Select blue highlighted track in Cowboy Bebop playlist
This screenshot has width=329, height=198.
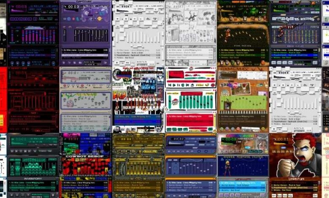click(85, 188)
